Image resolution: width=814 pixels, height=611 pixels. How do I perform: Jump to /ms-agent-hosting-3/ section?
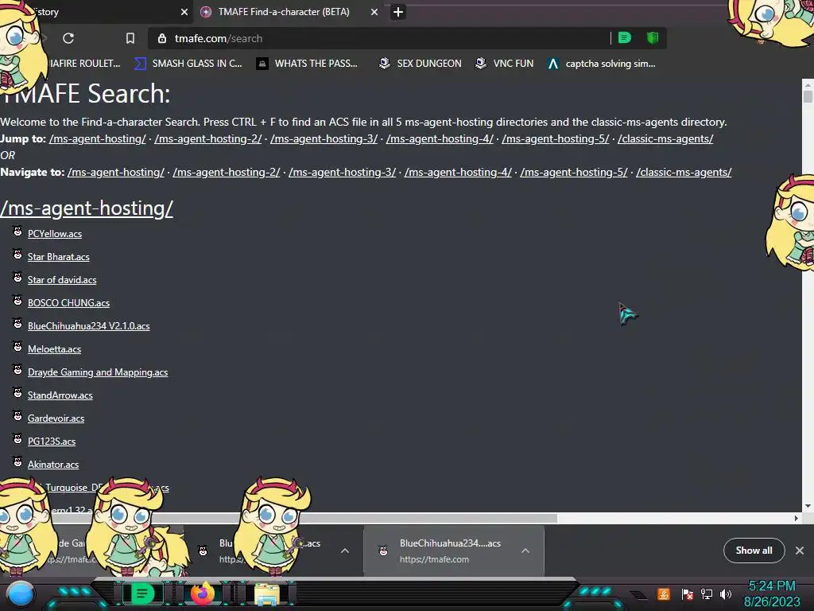tap(324, 138)
